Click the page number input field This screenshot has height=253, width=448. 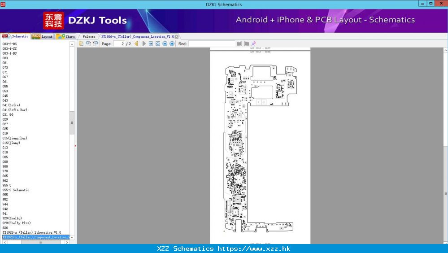[119, 44]
